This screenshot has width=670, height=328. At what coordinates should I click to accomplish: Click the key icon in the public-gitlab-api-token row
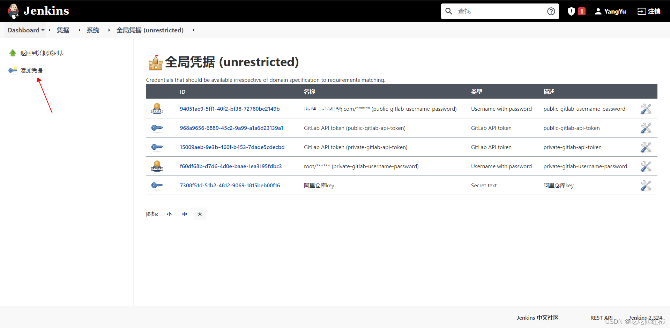pos(157,128)
